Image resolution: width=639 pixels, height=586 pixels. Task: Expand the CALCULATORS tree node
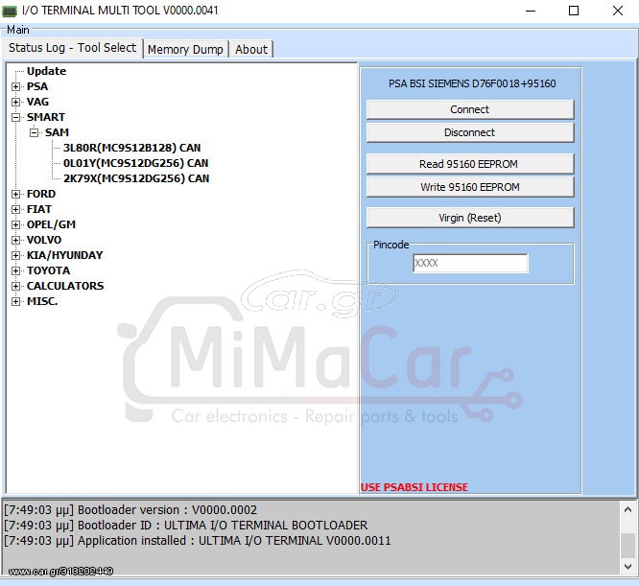point(16,286)
